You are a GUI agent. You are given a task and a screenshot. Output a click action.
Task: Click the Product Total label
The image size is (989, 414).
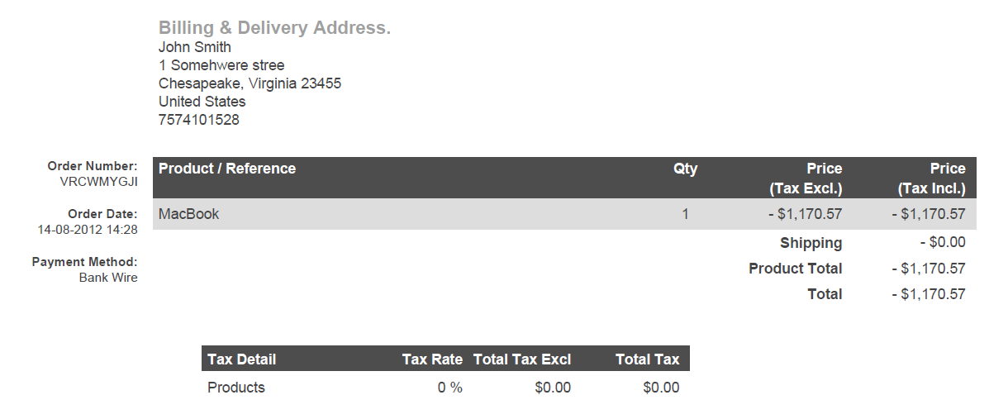[795, 269]
